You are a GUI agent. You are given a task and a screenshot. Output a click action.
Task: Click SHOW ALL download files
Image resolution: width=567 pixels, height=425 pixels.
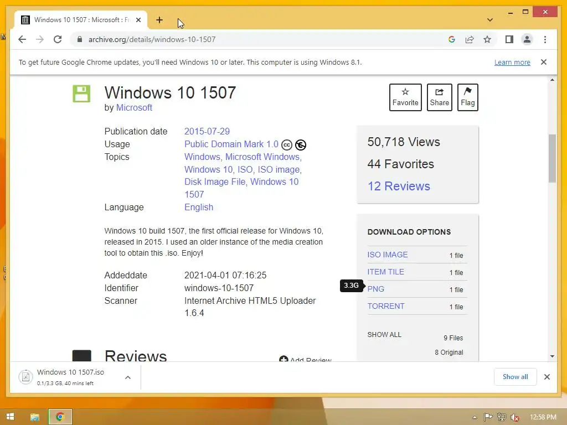(x=384, y=335)
